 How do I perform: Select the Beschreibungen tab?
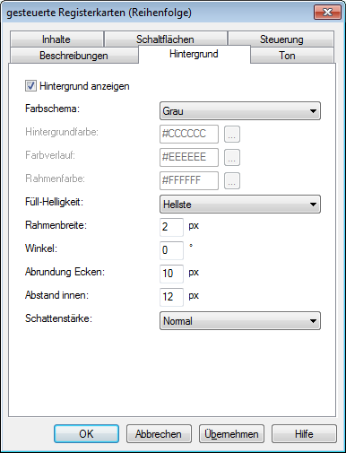(x=74, y=56)
